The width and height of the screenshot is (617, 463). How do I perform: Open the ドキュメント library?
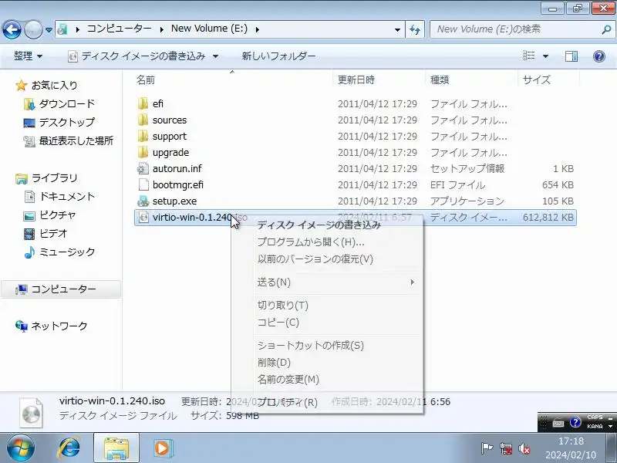59,197
